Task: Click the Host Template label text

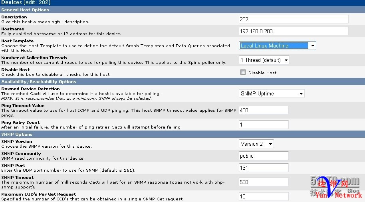Action: tap(18, 41)
